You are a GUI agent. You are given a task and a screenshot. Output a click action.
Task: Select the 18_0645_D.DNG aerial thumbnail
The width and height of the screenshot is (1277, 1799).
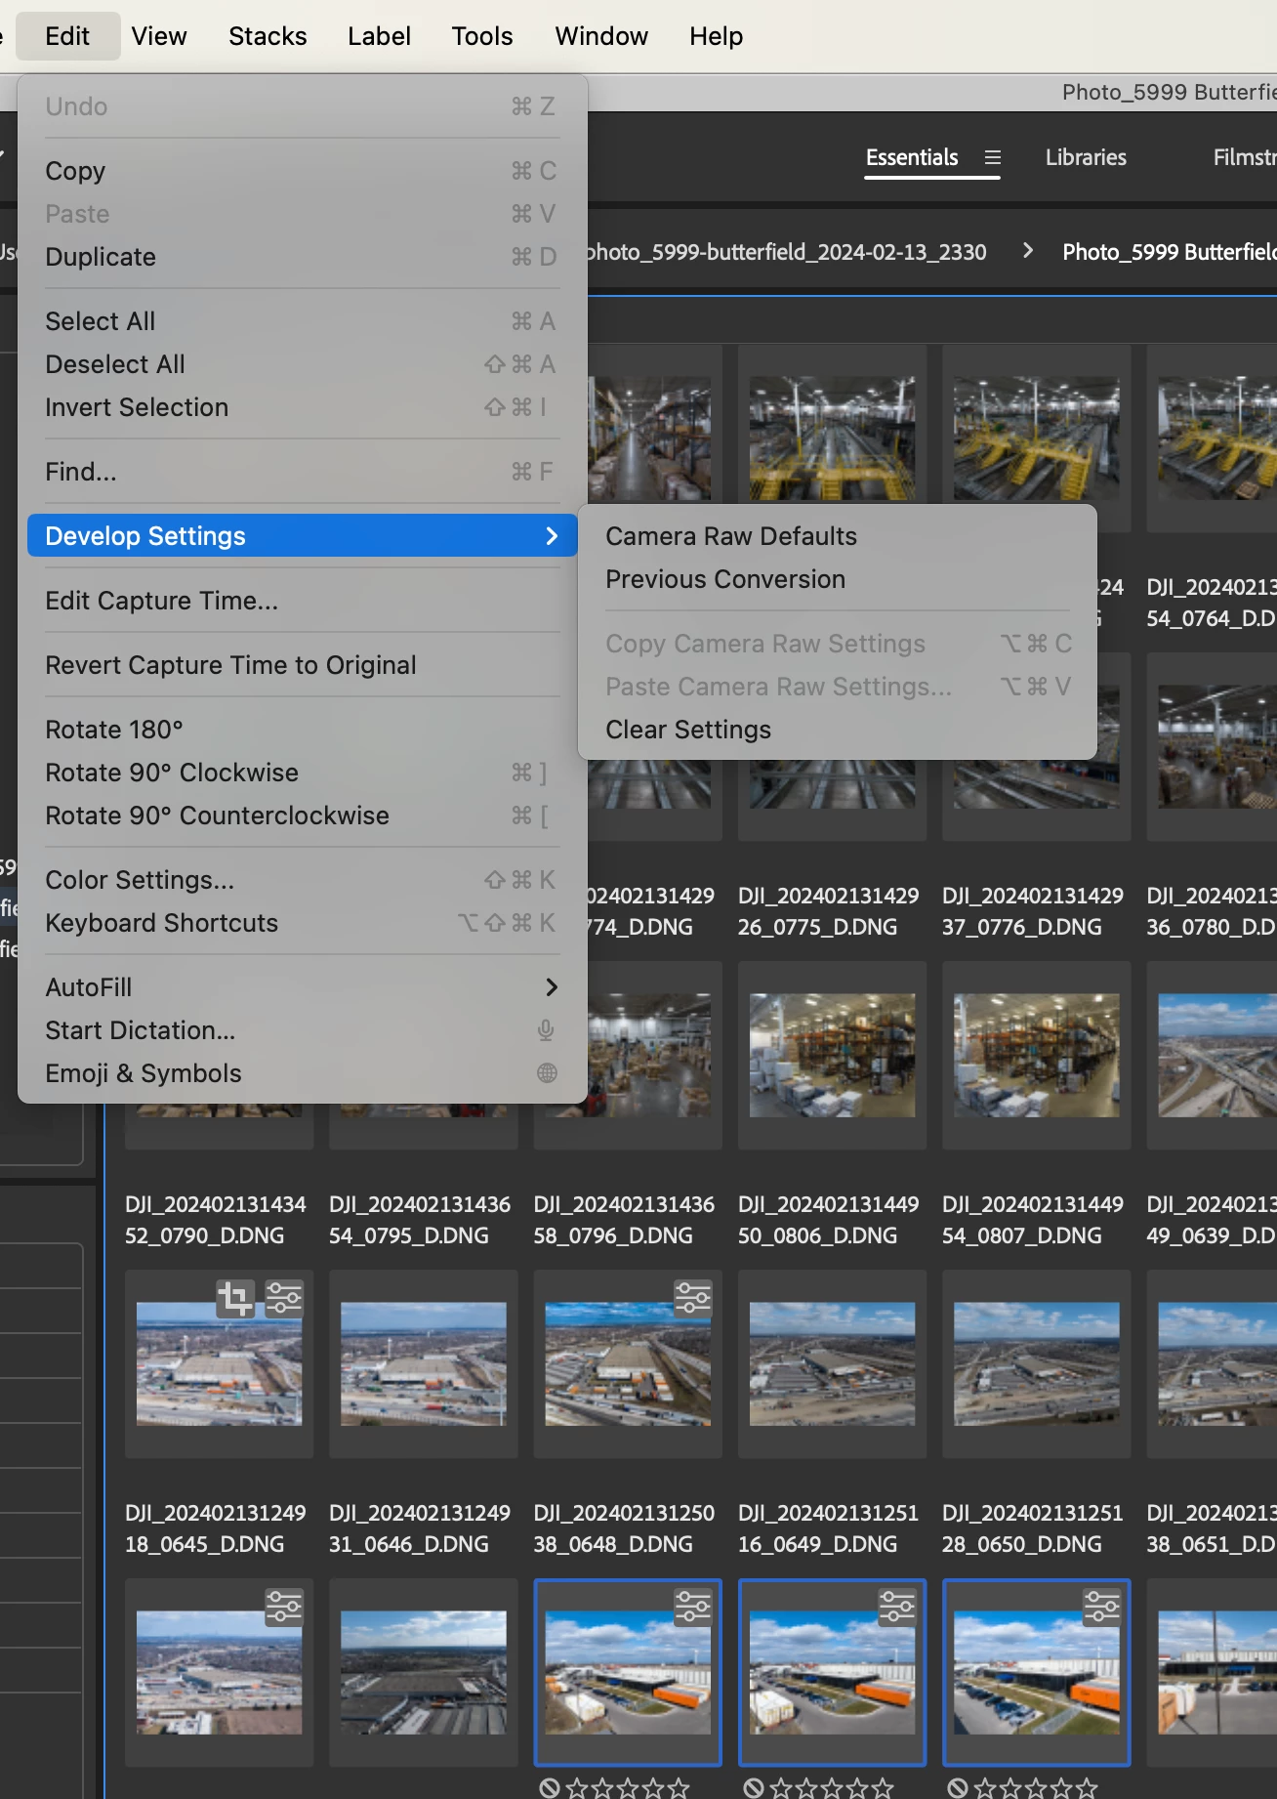[220, 1364]
